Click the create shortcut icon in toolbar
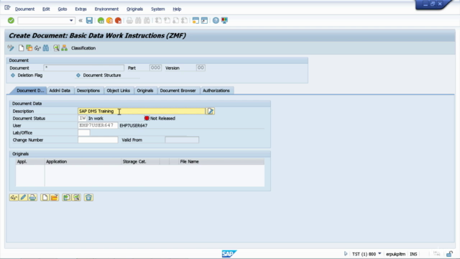The height and width of the screenshot is (259, 460). point(204,21)
